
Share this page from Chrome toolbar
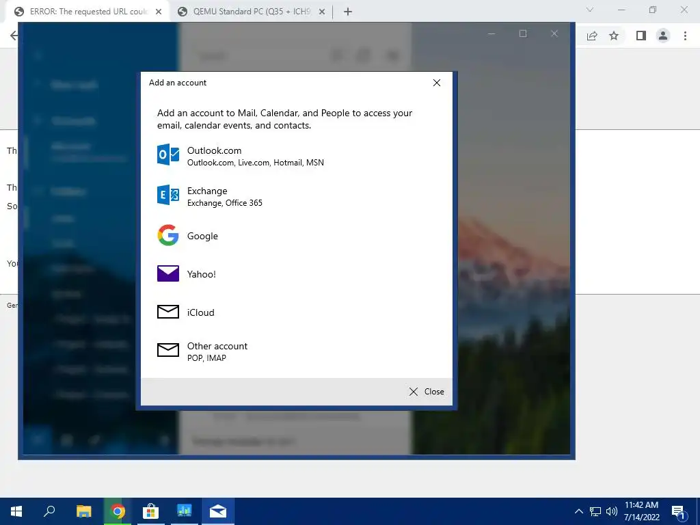coord(592,36)
